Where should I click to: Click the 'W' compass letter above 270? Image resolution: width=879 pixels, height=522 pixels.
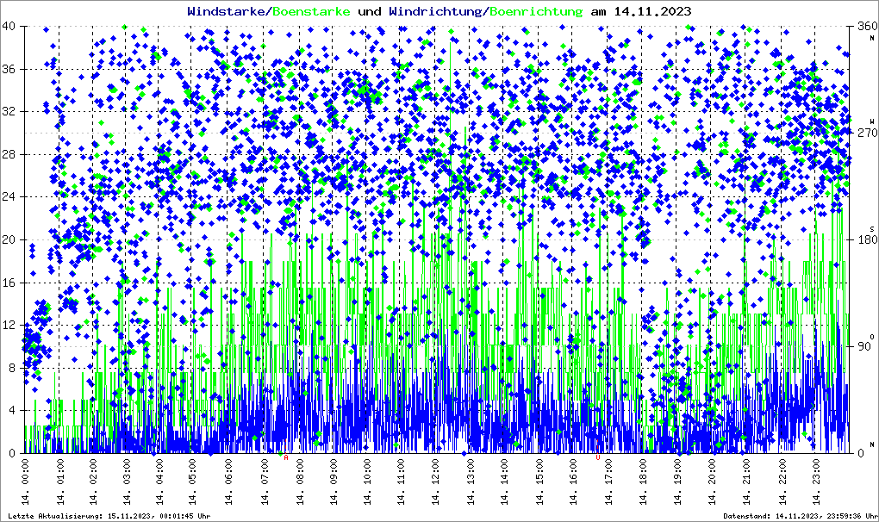pyautogui.click(x=872, y=121)
